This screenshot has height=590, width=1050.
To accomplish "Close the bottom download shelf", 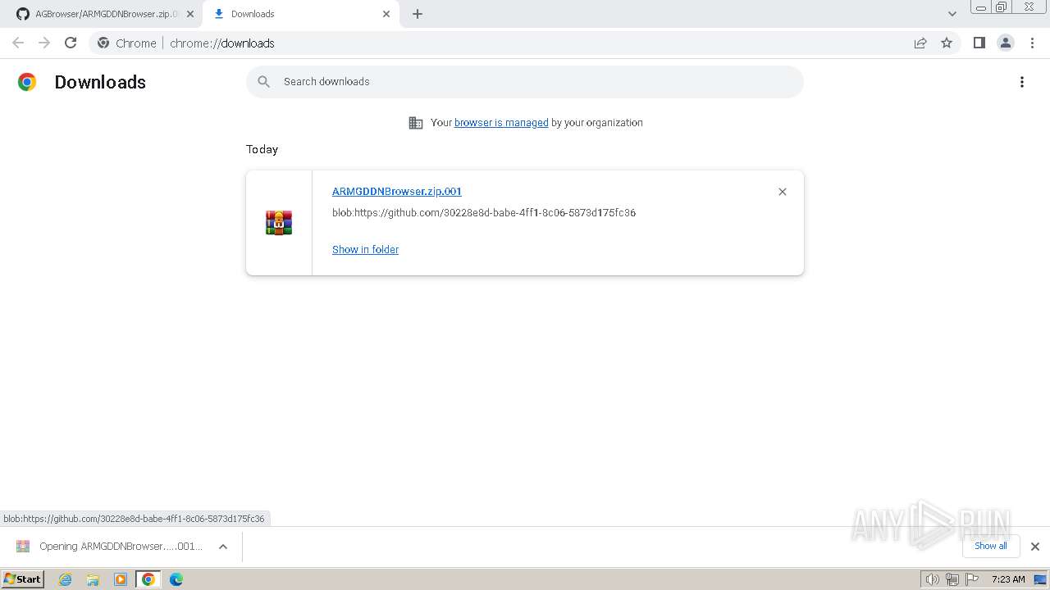I will click(x=1035, y=547).
